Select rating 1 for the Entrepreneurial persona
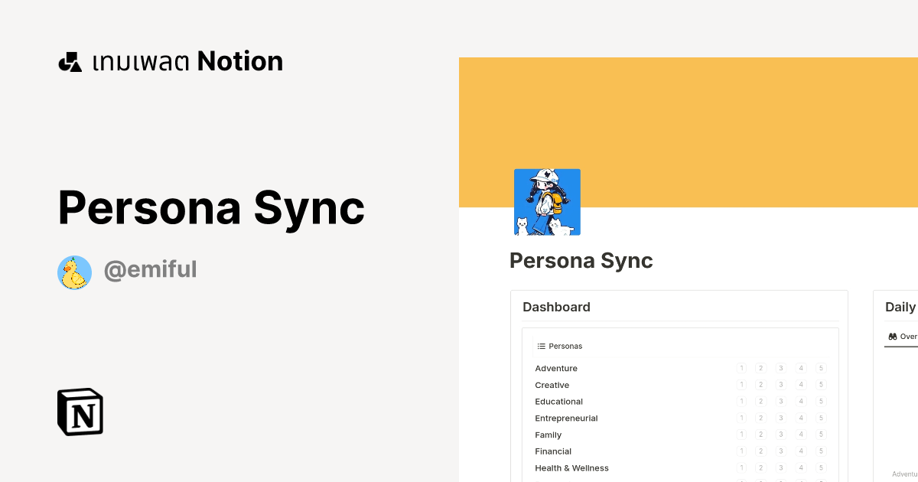The height and width of the screenshot is (482, 918). [741, 418]
